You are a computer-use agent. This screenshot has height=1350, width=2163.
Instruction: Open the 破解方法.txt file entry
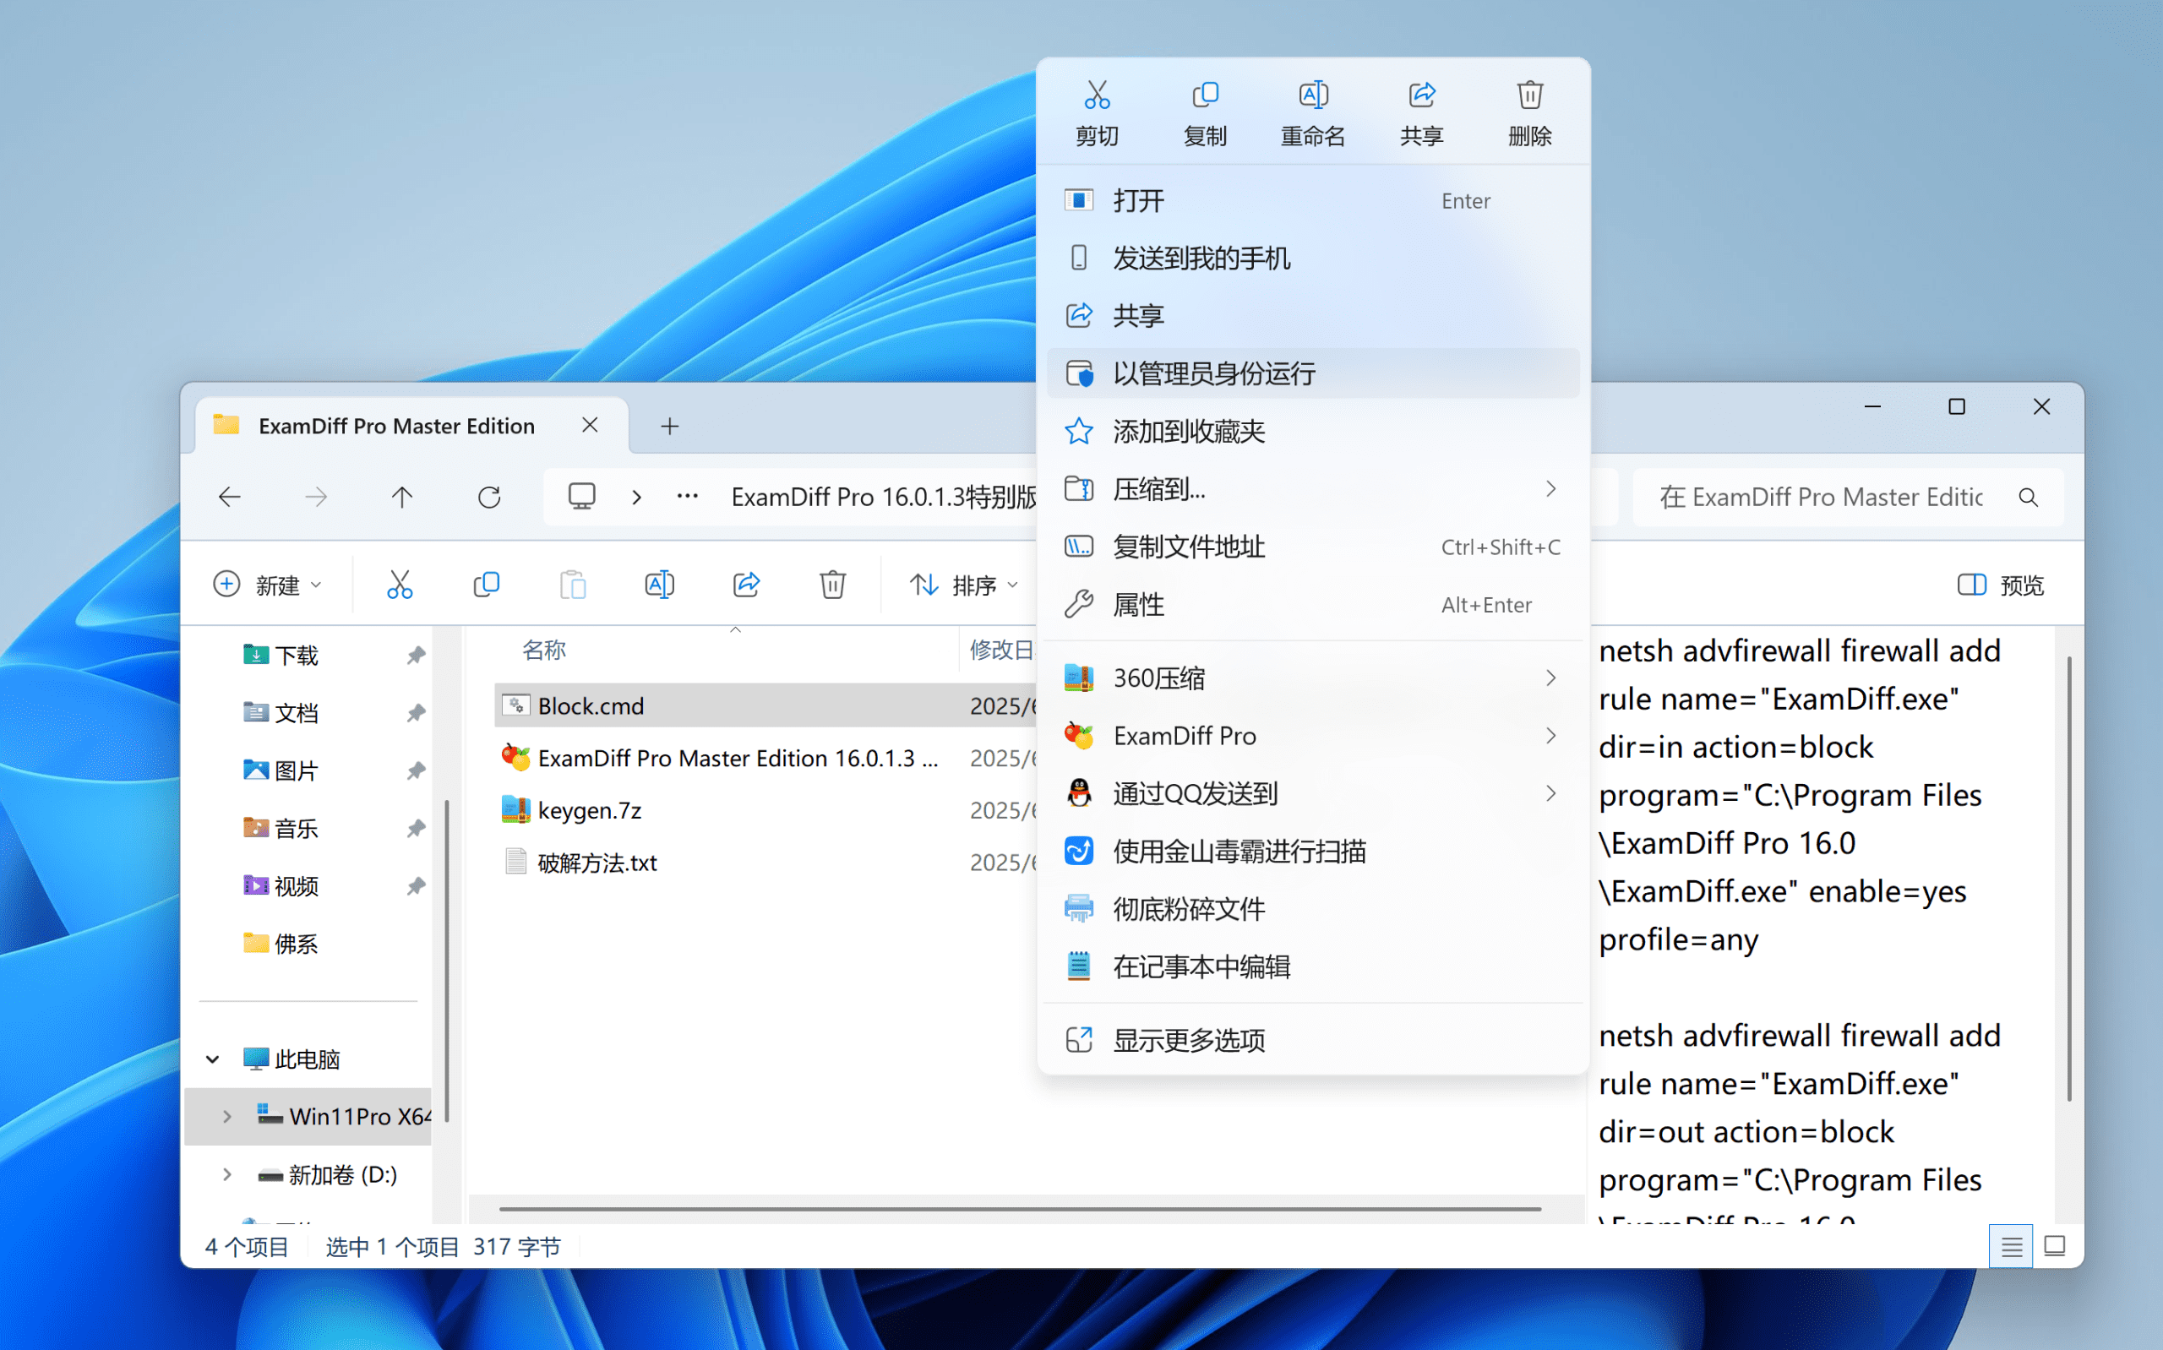click(x=597, y=863)
